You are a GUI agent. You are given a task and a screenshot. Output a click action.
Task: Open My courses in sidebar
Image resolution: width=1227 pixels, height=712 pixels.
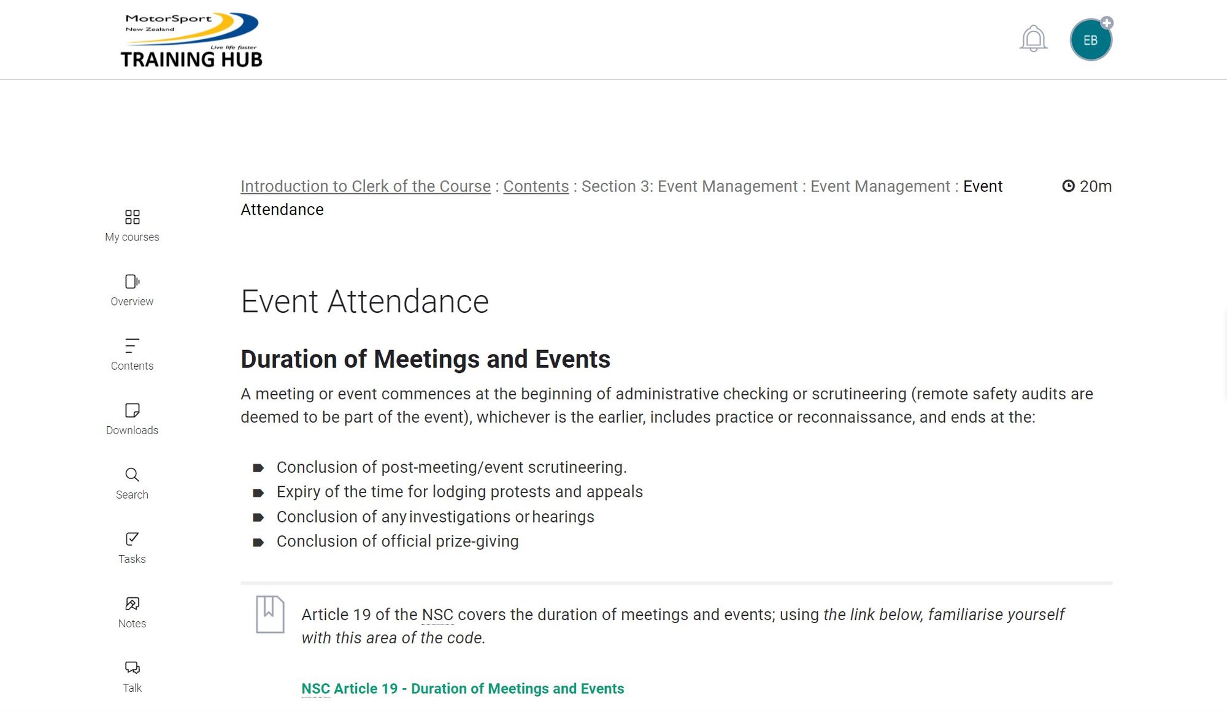pyautogui.click(x=132, y=226)
